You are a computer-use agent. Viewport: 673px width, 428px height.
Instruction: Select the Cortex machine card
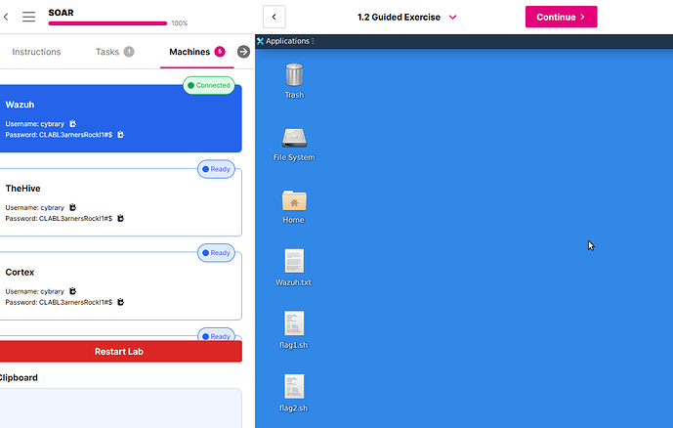click(x=120, y=286)
